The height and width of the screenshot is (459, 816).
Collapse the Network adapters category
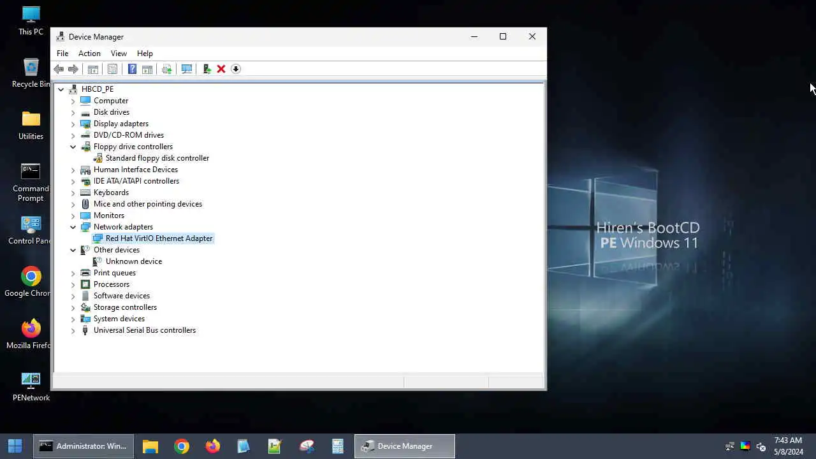click(x=73, y=227)
